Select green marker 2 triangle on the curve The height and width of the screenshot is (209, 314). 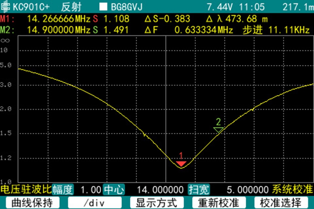218,129
